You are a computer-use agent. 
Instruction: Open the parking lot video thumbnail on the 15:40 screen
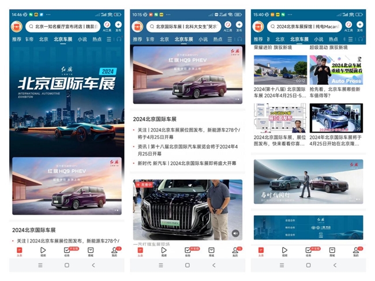coord(280,70)
